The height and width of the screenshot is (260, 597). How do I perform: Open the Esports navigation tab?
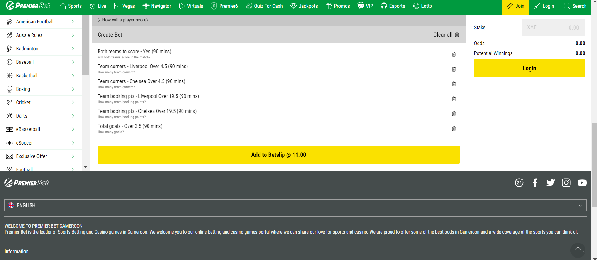393,6
